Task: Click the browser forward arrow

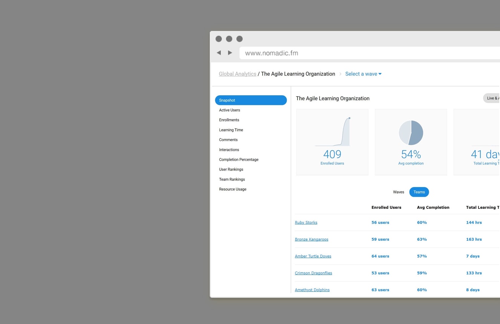Action: (x=230, y=53)
